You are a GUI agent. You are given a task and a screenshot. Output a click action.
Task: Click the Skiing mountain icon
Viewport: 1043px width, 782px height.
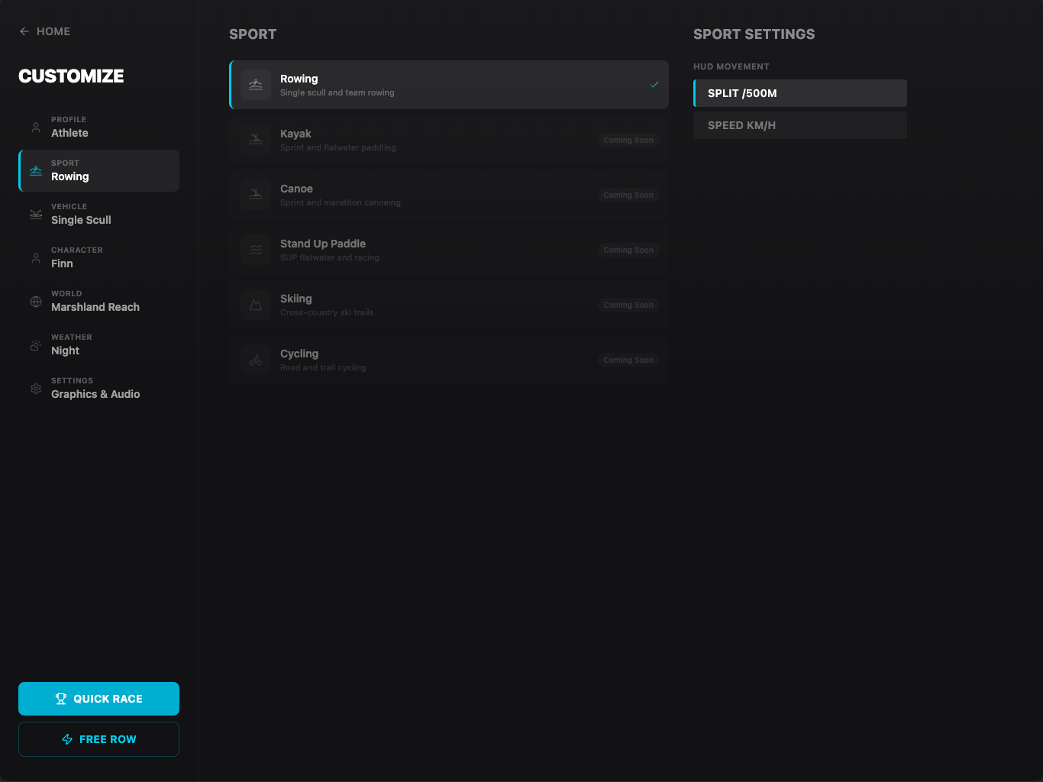256,305
